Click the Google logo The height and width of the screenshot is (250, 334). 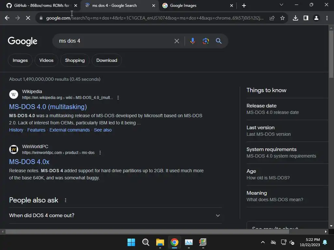23,41
